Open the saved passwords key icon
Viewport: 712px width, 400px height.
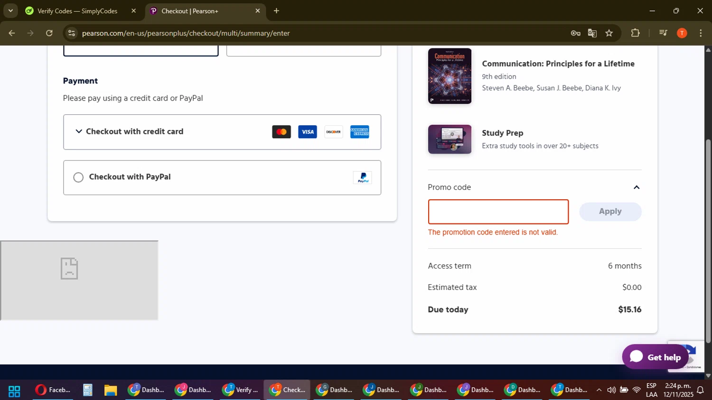[x=575, y=33]
